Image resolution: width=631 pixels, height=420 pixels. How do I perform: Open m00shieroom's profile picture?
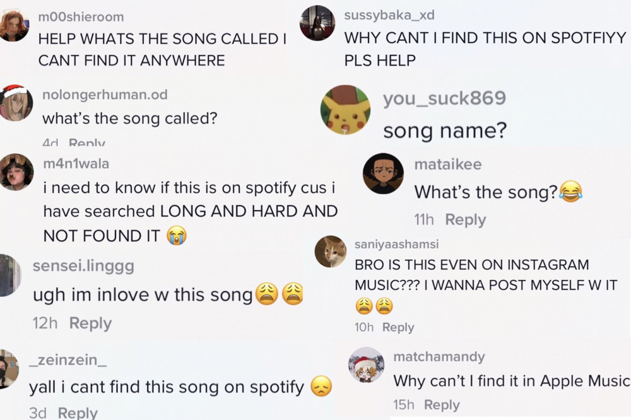pos(14,26)
